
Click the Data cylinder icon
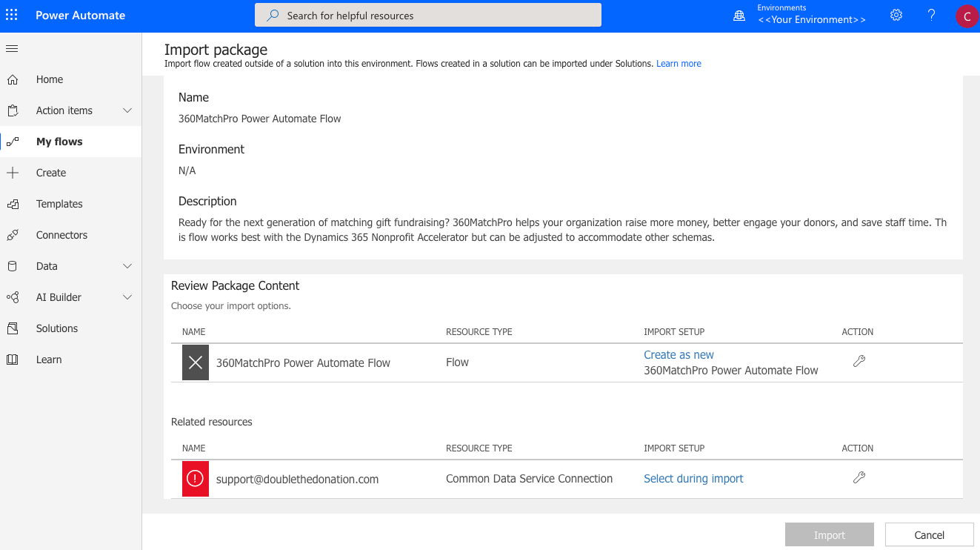point(12,266)
